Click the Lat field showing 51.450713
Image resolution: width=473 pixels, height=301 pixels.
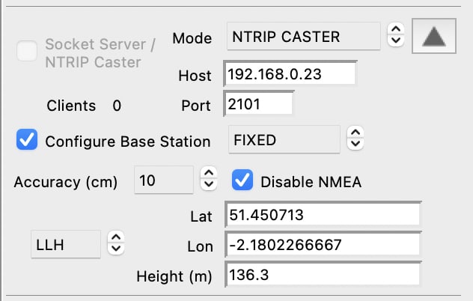tap(323, 214)
